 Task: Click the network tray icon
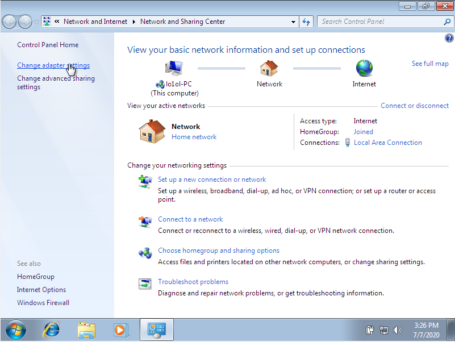[384, 330]
